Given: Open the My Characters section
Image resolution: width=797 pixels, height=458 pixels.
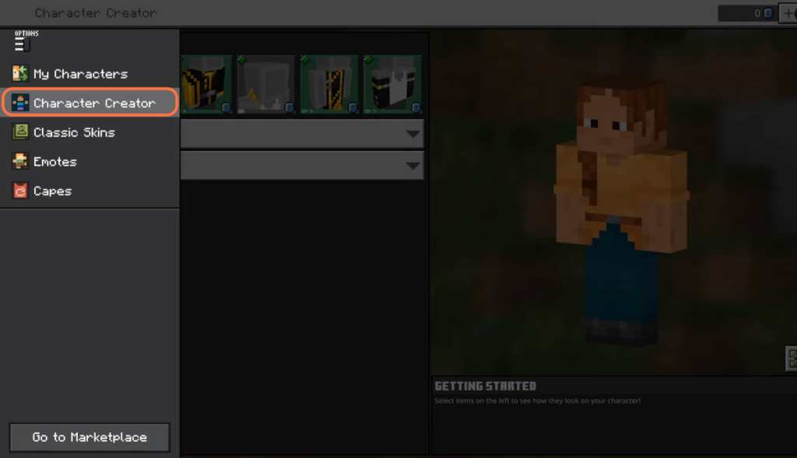Looking at the screenshot, I should [90, 74].
